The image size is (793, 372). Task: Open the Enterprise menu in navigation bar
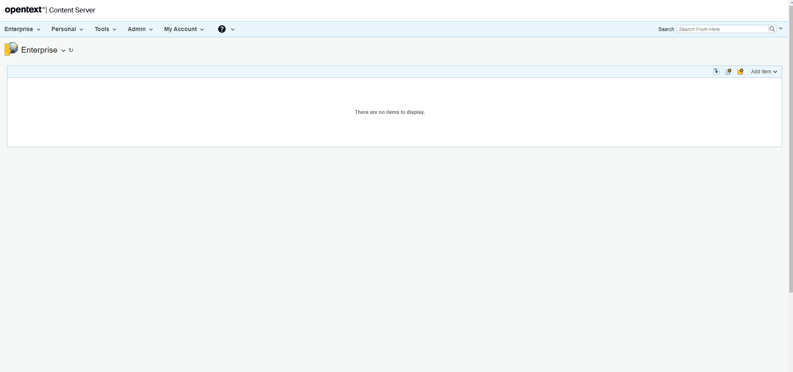(22, 29)
